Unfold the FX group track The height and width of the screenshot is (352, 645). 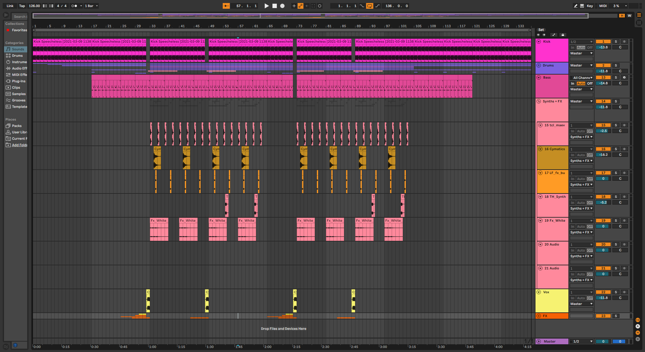(539, 316)
